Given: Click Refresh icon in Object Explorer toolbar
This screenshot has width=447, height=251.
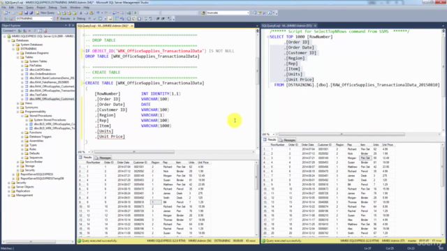Looking at the screenshot, I should (40, 31).
